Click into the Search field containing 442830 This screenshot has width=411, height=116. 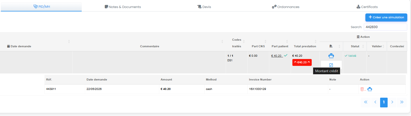pos(385,27)
